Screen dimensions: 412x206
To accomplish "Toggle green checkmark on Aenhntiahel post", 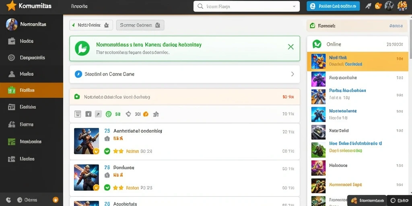I will click(x=107, y=151).
